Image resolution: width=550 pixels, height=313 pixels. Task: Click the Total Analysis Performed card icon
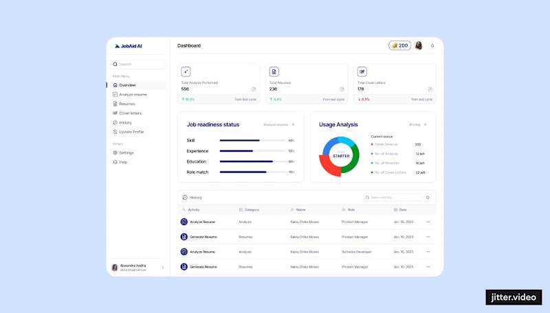click(x=186, y=72)
